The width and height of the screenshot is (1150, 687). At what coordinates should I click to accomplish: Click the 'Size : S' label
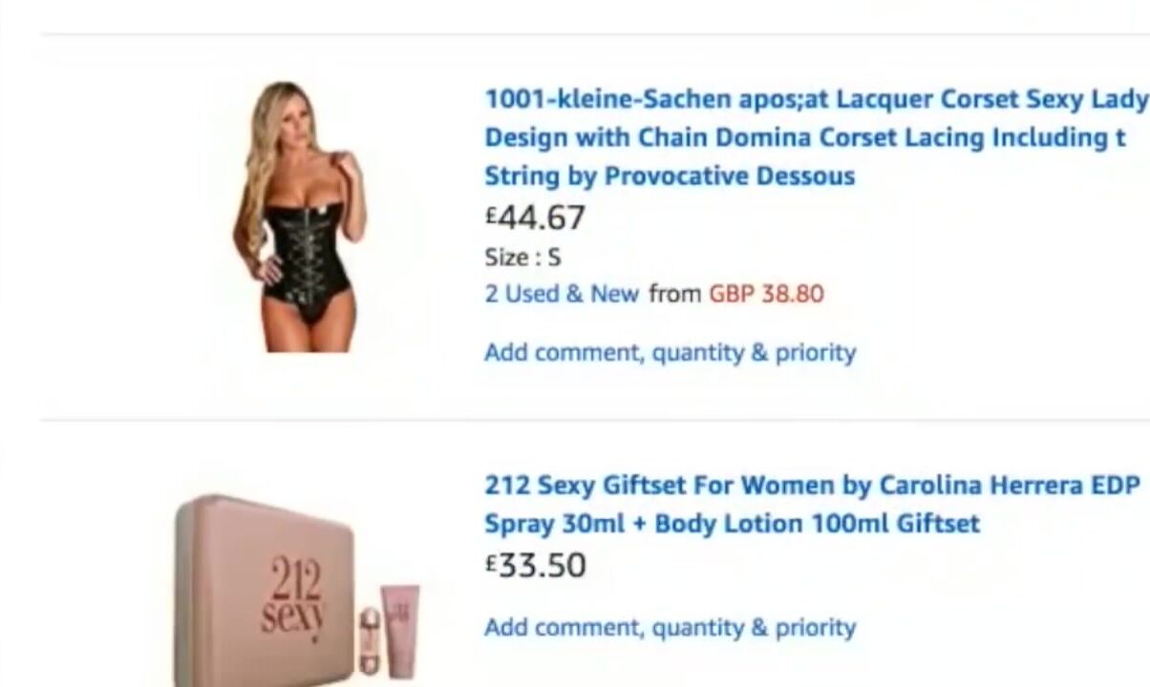tap(522, 258)
